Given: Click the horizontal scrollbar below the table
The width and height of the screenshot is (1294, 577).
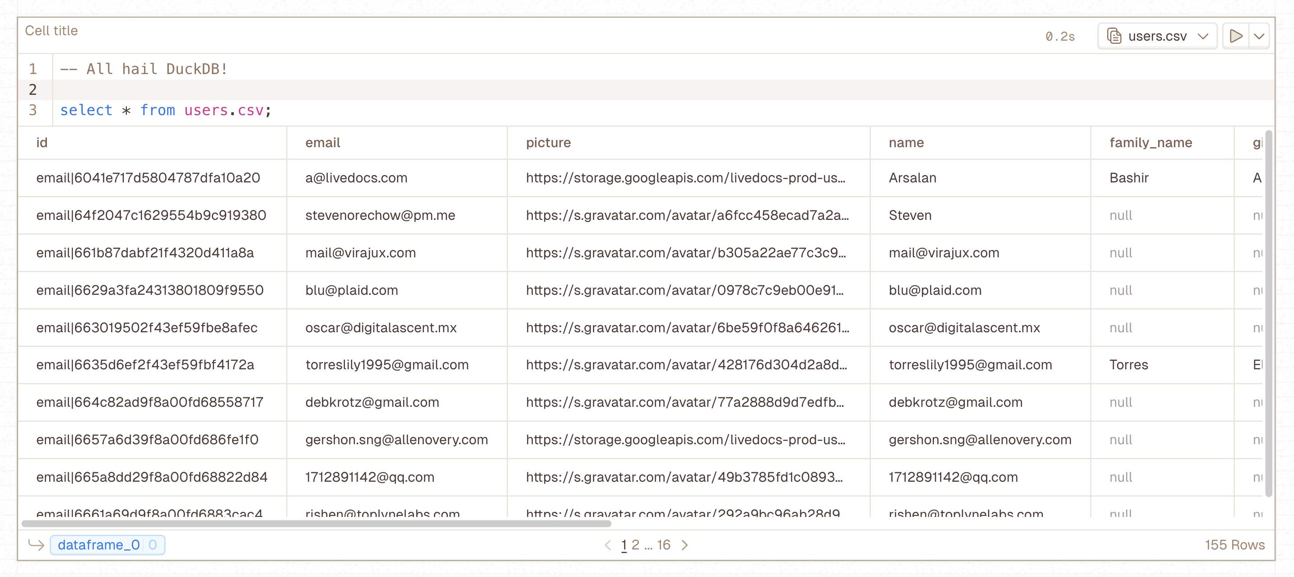Looking at the screenshot, I should (x=317, y=523).
